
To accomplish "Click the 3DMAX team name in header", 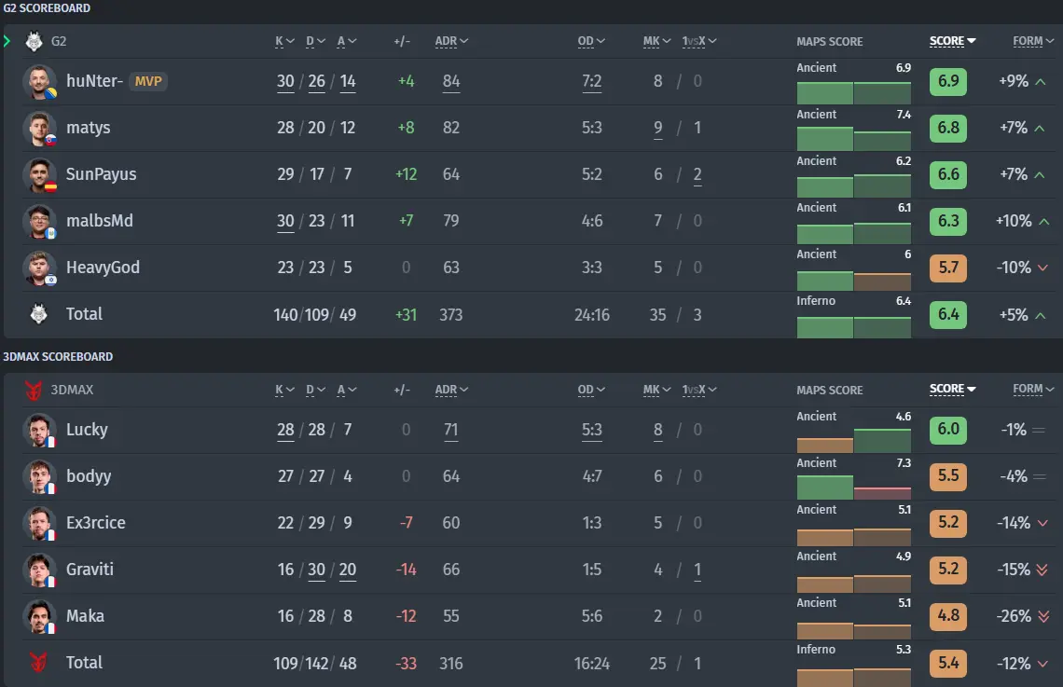I will point(72,391).
